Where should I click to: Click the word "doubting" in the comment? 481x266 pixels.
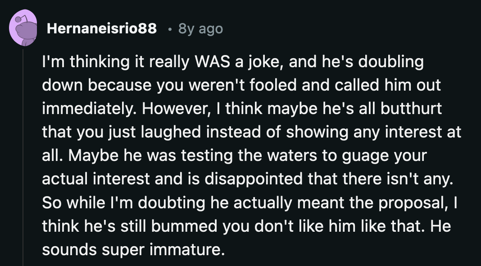[171, 202]
